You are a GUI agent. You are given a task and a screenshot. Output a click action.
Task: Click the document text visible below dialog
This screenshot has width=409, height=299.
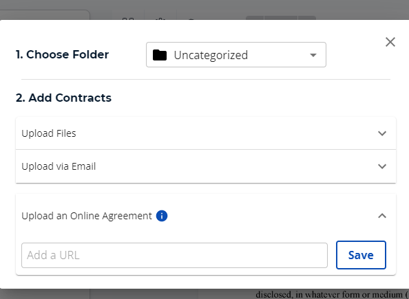332,295
